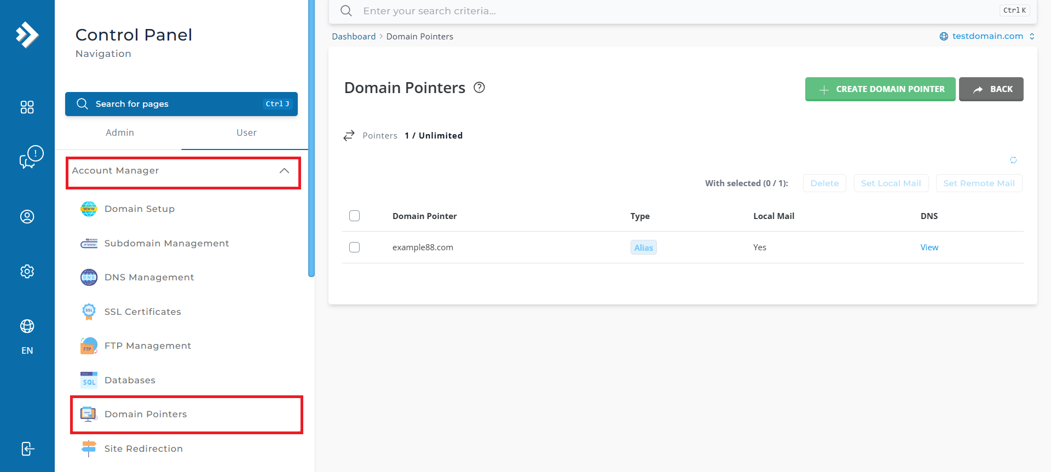
Task: Click the Create Domain Pointer button
Action: tap(880, 89)
